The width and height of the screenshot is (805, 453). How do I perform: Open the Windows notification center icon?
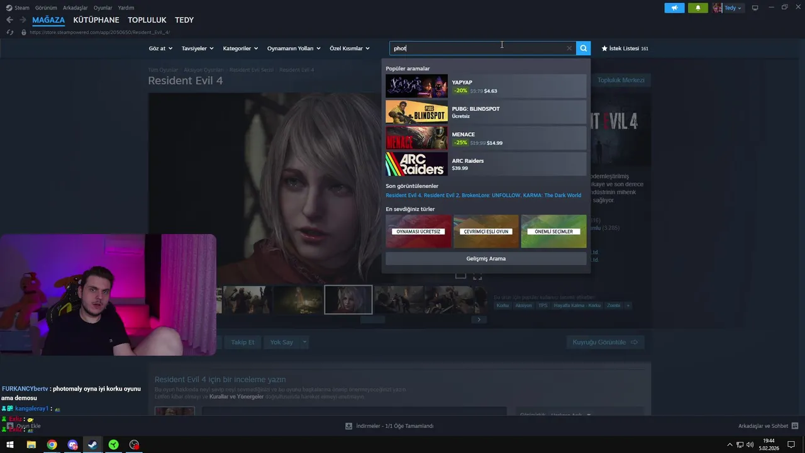(x=791, y=445)
